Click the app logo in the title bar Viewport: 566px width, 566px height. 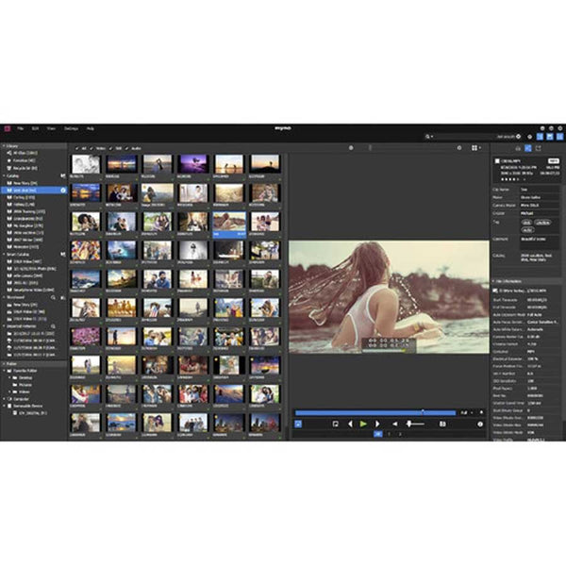coord(7,126)
